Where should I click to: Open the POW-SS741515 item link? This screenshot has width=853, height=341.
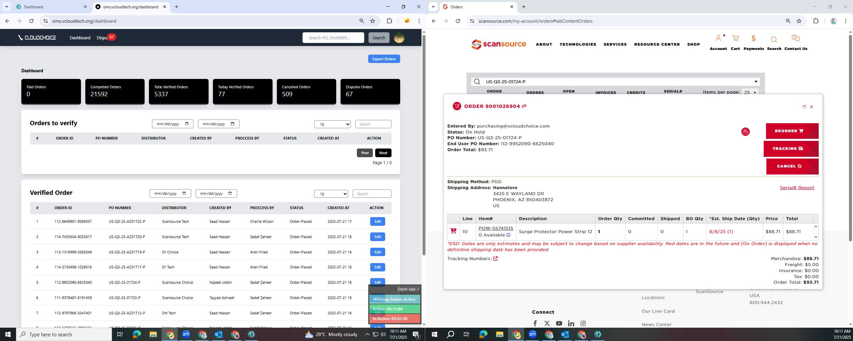click(x=495, y=228)
